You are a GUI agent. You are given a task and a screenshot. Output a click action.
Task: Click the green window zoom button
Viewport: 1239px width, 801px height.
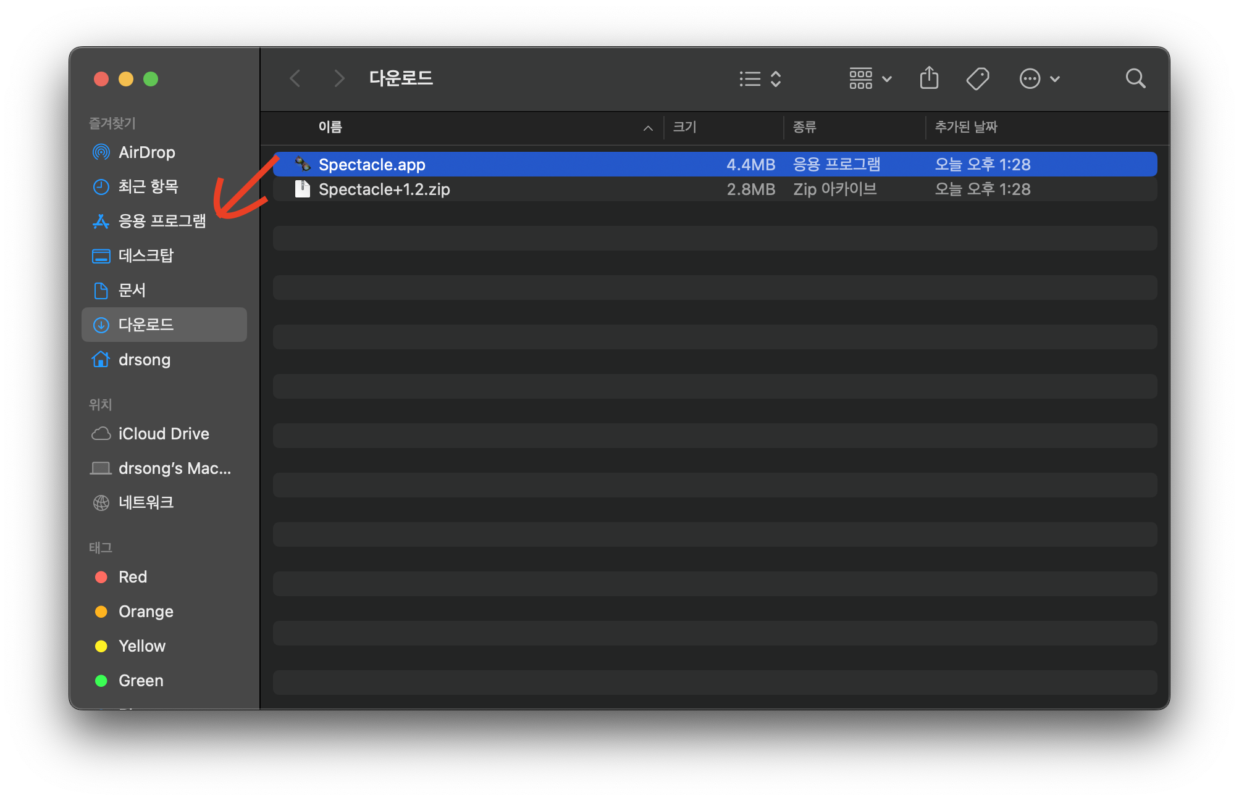click(x=151, y=79)
